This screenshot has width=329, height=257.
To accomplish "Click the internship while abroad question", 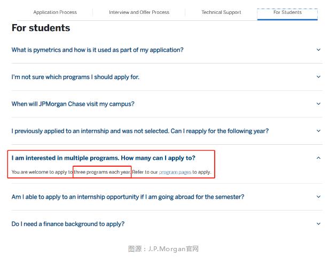I will click(x=128, y=197).
